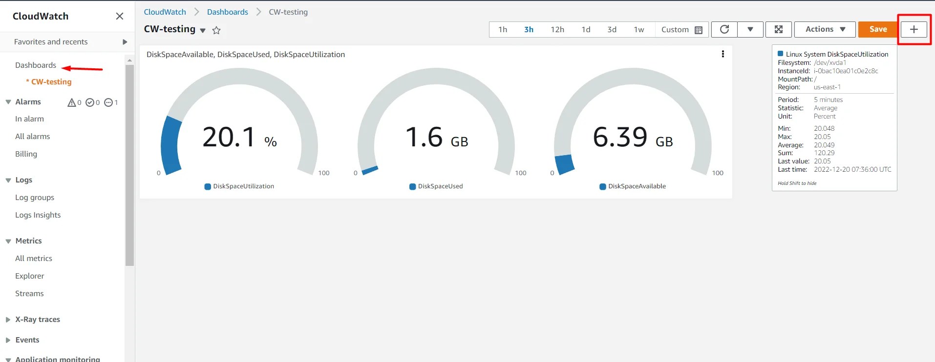Click the InstanceId value in tooltip
Image resolution: width=935 pixels, height=362 pixels.
click(846, 71)
